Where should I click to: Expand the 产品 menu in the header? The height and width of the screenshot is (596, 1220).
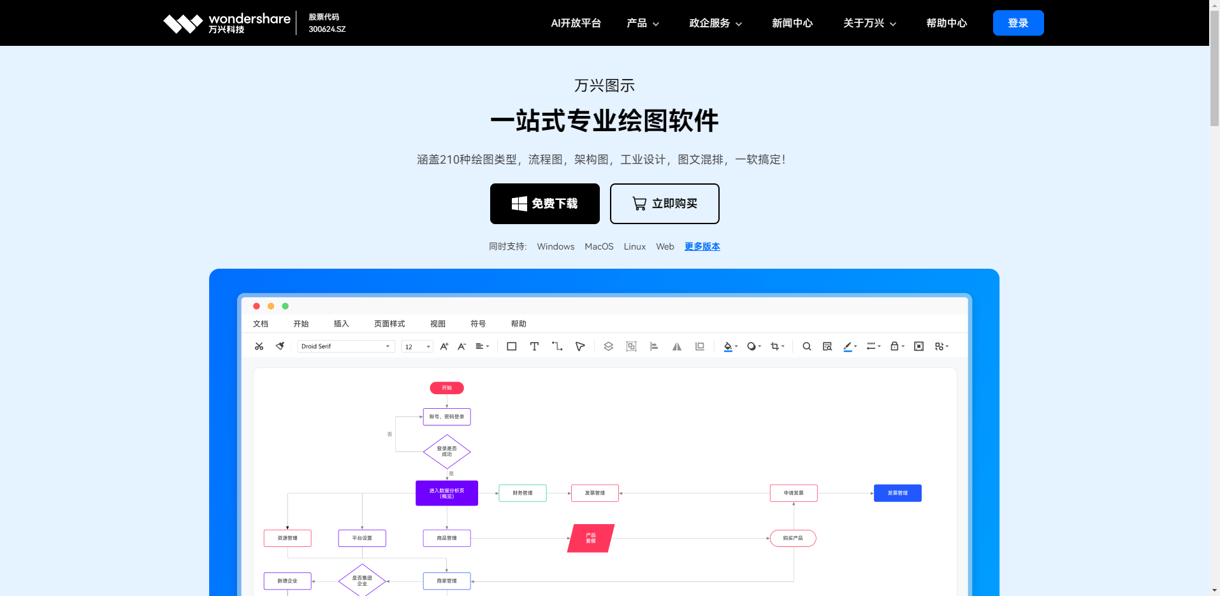[x=643, y=23]
